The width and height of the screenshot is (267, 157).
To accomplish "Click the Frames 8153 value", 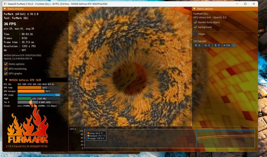I will click(x=24, y=38).
